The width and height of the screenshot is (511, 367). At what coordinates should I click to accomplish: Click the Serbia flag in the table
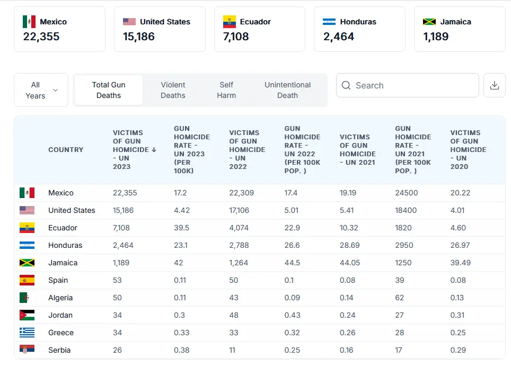(x=27, y=350)
